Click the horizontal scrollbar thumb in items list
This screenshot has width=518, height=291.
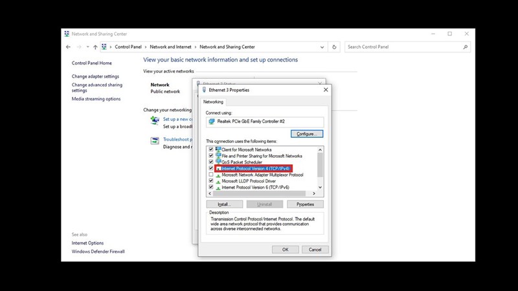260,193
